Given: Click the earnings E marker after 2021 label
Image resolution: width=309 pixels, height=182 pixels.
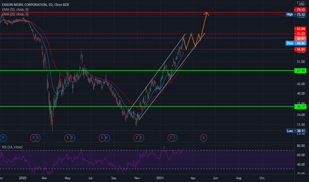Looking at the screenshot, I should click(171, 138).
